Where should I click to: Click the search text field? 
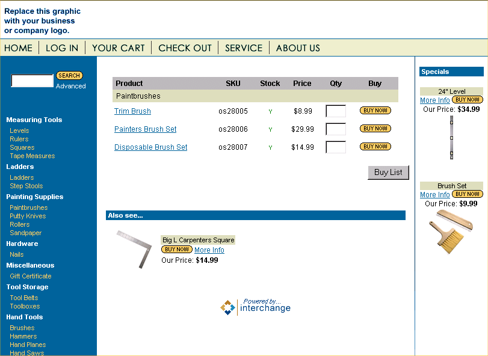pos(32,81)
